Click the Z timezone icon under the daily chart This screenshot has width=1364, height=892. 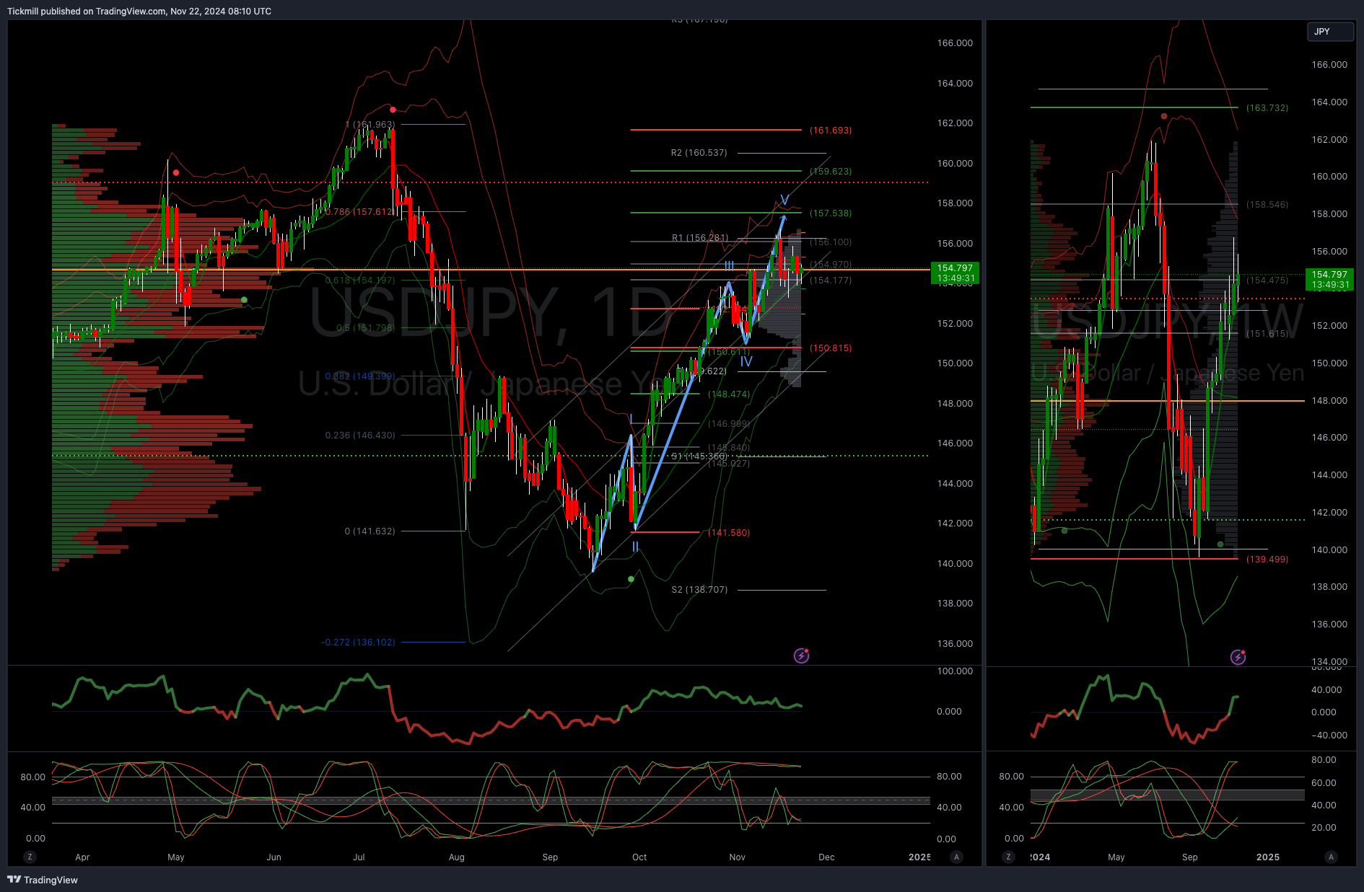(x=30, y=857)
